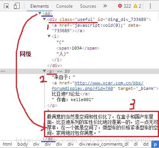Select the text node 作者: kelle001

[73, 100]
